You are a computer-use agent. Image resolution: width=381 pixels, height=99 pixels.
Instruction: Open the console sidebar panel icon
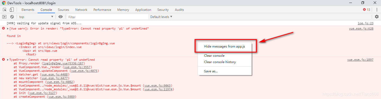(x=4, y=17)
